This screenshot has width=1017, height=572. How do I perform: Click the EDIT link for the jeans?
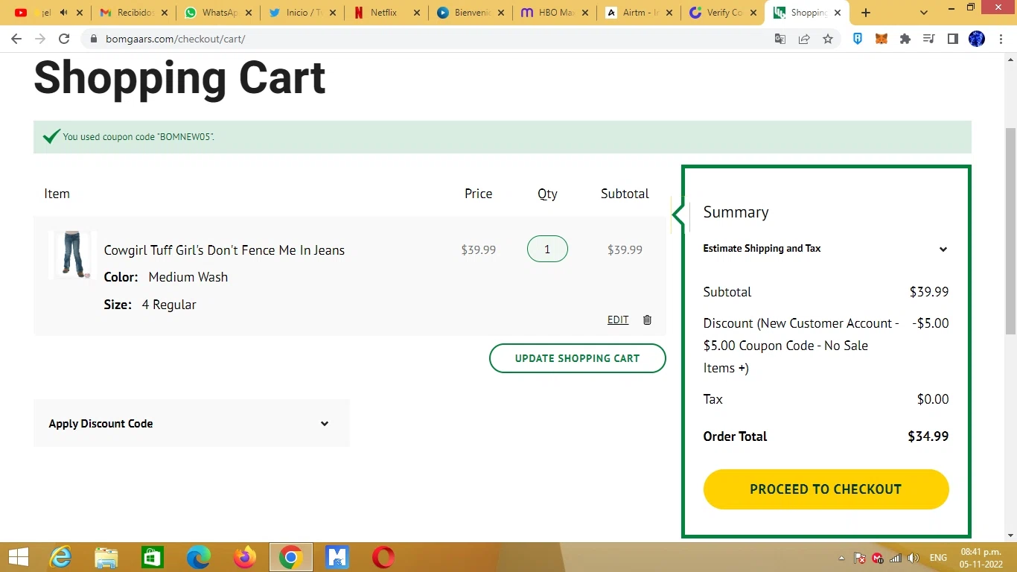[618, 320]
